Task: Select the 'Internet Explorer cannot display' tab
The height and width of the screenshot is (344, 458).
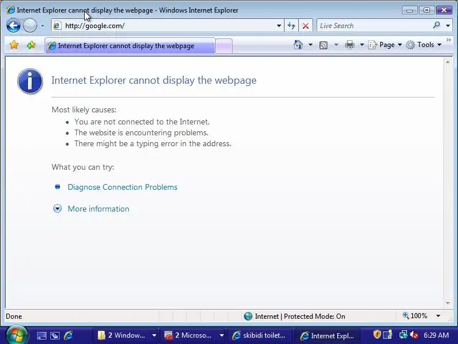Action: pos(131,46)
